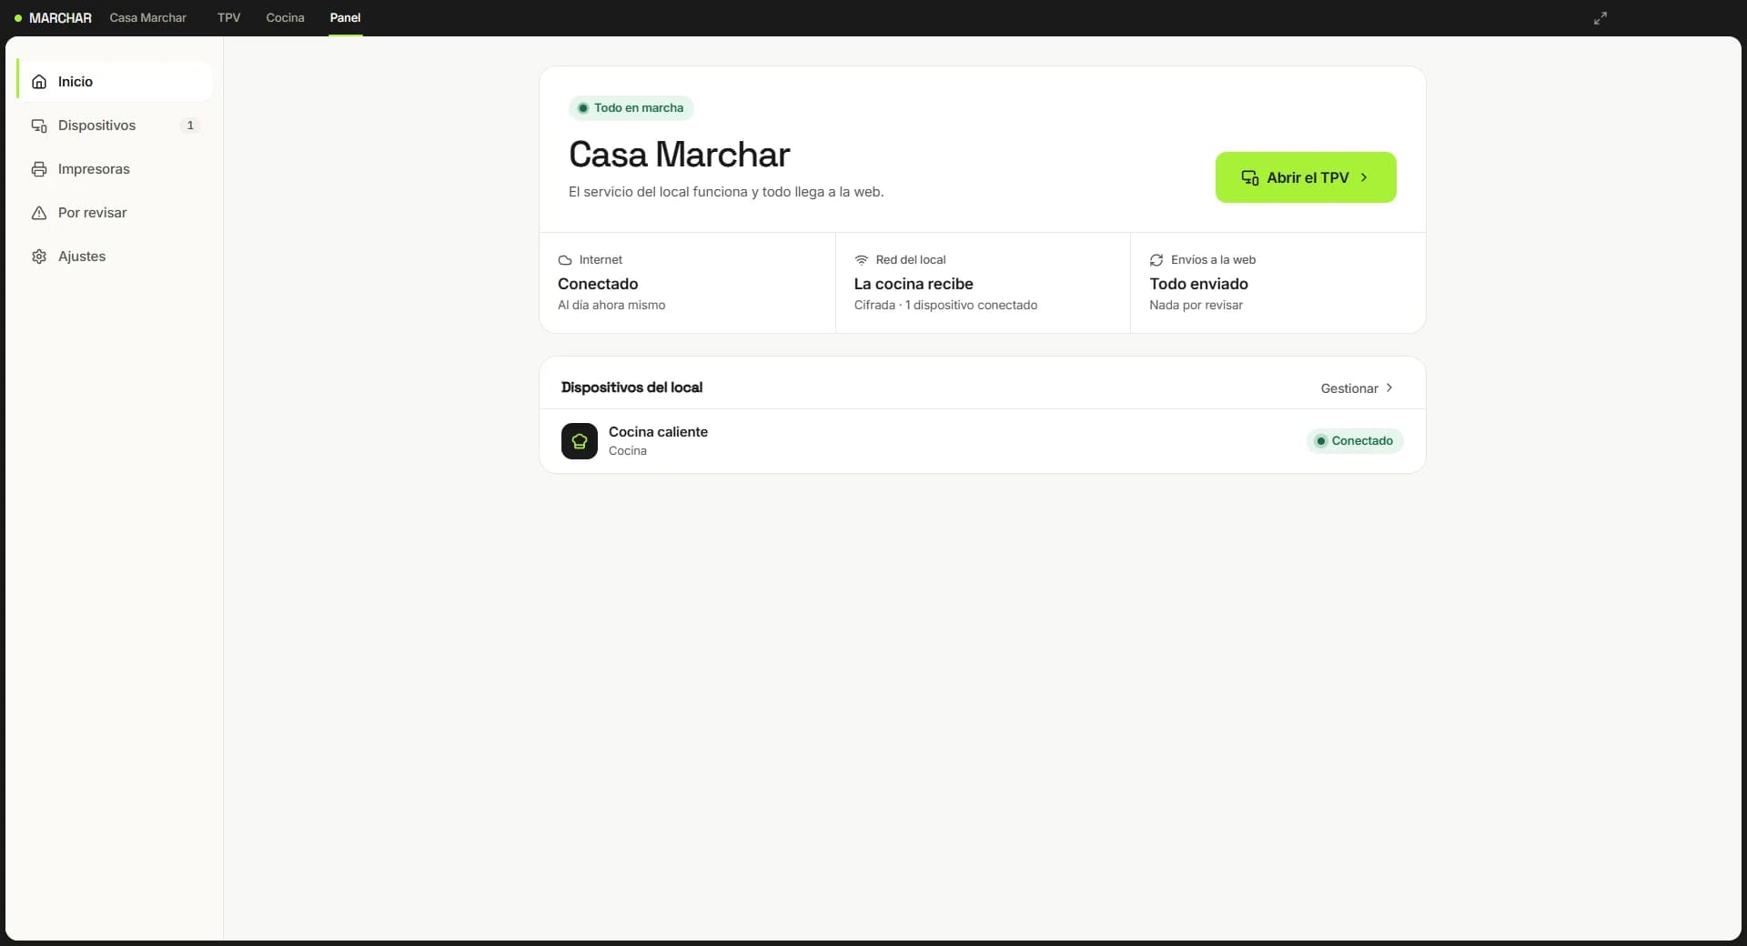Switch to the Cocina tab

coord(285,18)
